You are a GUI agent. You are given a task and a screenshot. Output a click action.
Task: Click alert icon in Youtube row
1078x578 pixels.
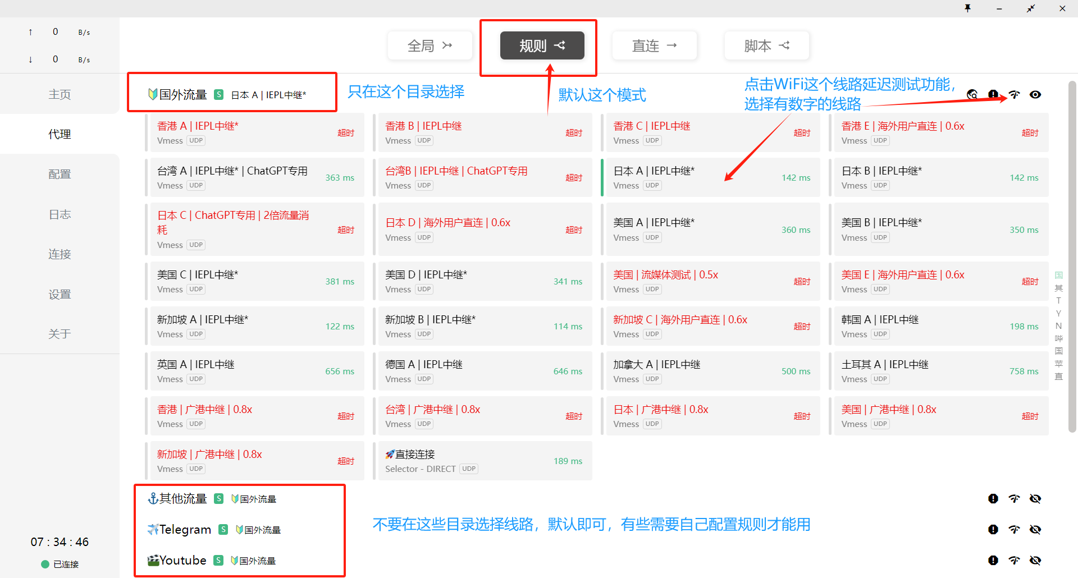tap(993, 560)
